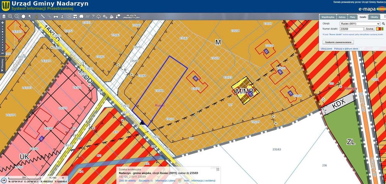Switch to the Adresy tab
386x184 pixels.
tap(342, 17)
